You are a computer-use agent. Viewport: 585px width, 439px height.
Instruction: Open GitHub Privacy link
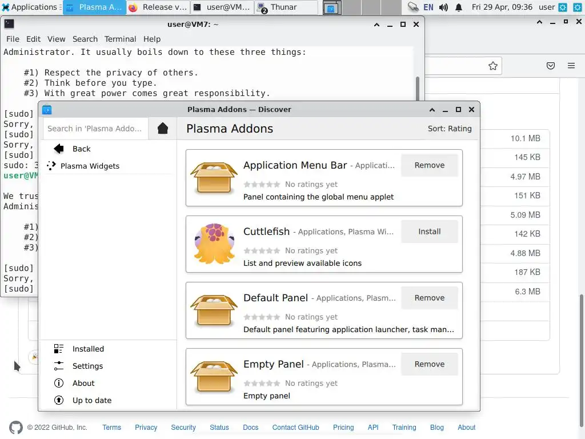coord(146,428)
